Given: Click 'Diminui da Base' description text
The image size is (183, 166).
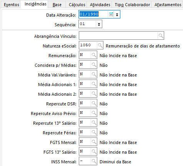Looking at the screenshot, I should tap(115, 162).
